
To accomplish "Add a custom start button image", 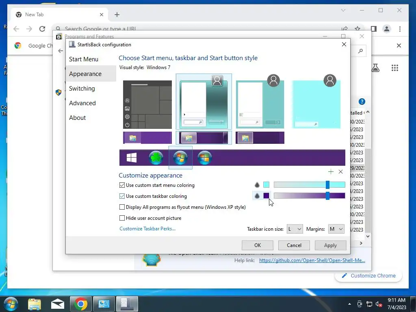I will pos(331,172).
